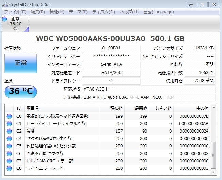This screenshot has height=180, width=222.
Task: Open the テーマ(T) menu
Action: (x=78, y=12)
